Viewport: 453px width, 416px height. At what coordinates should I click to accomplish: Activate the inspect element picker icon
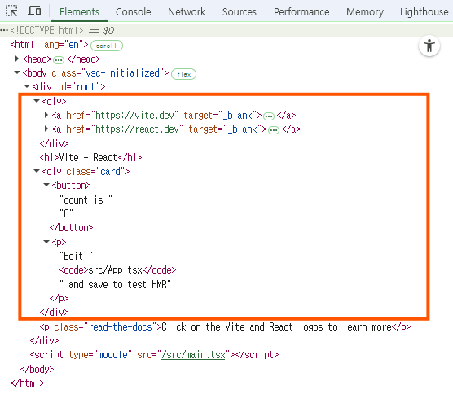click(11, 11)
